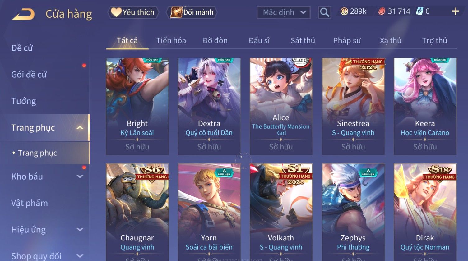Expand the Kho báu section
Viewport: 468px width, 261px height.
tap(80, 176)
